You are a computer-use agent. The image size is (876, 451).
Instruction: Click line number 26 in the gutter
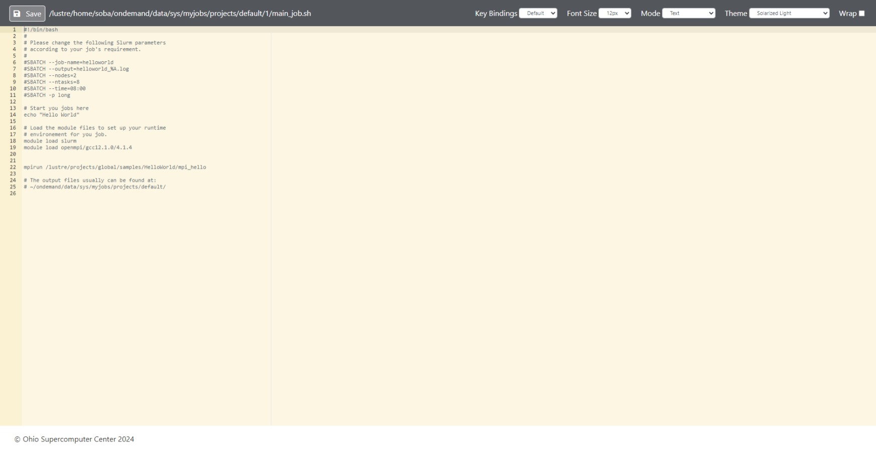13,194
